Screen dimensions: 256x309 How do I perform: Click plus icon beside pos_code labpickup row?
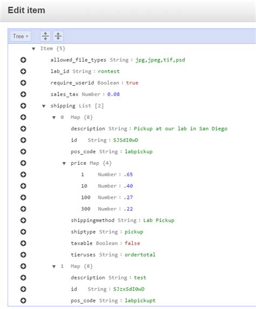tap(23, 152)
